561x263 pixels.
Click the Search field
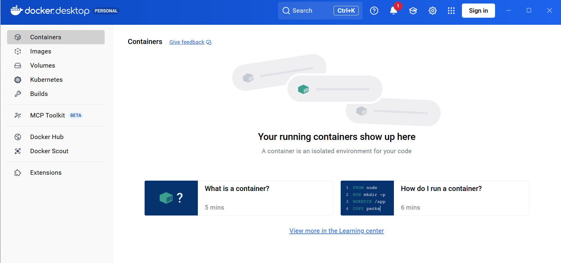(x=320, y=11)
